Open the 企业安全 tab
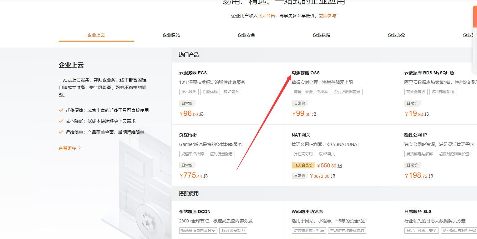The image size is (477, 239). (x=246, y=35)
